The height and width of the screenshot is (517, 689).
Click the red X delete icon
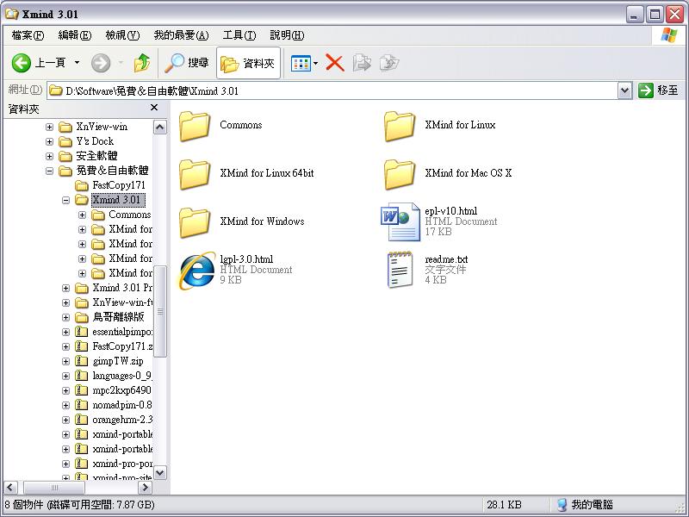[335, 63]
